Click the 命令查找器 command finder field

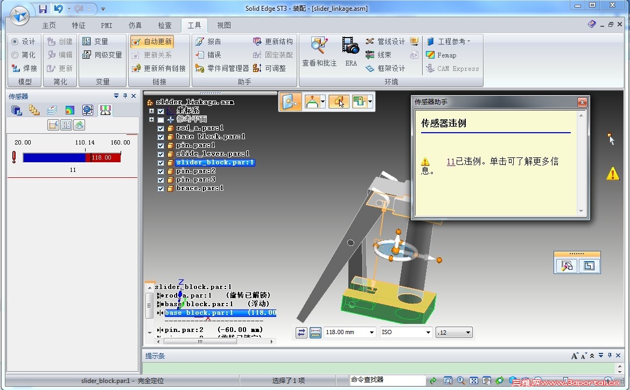tap(387, 380)
